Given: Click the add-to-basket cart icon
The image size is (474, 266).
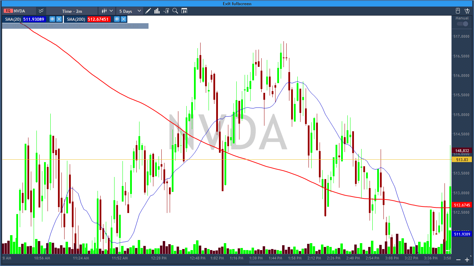Looking at the screenshot, I should [x=467, y=11].
